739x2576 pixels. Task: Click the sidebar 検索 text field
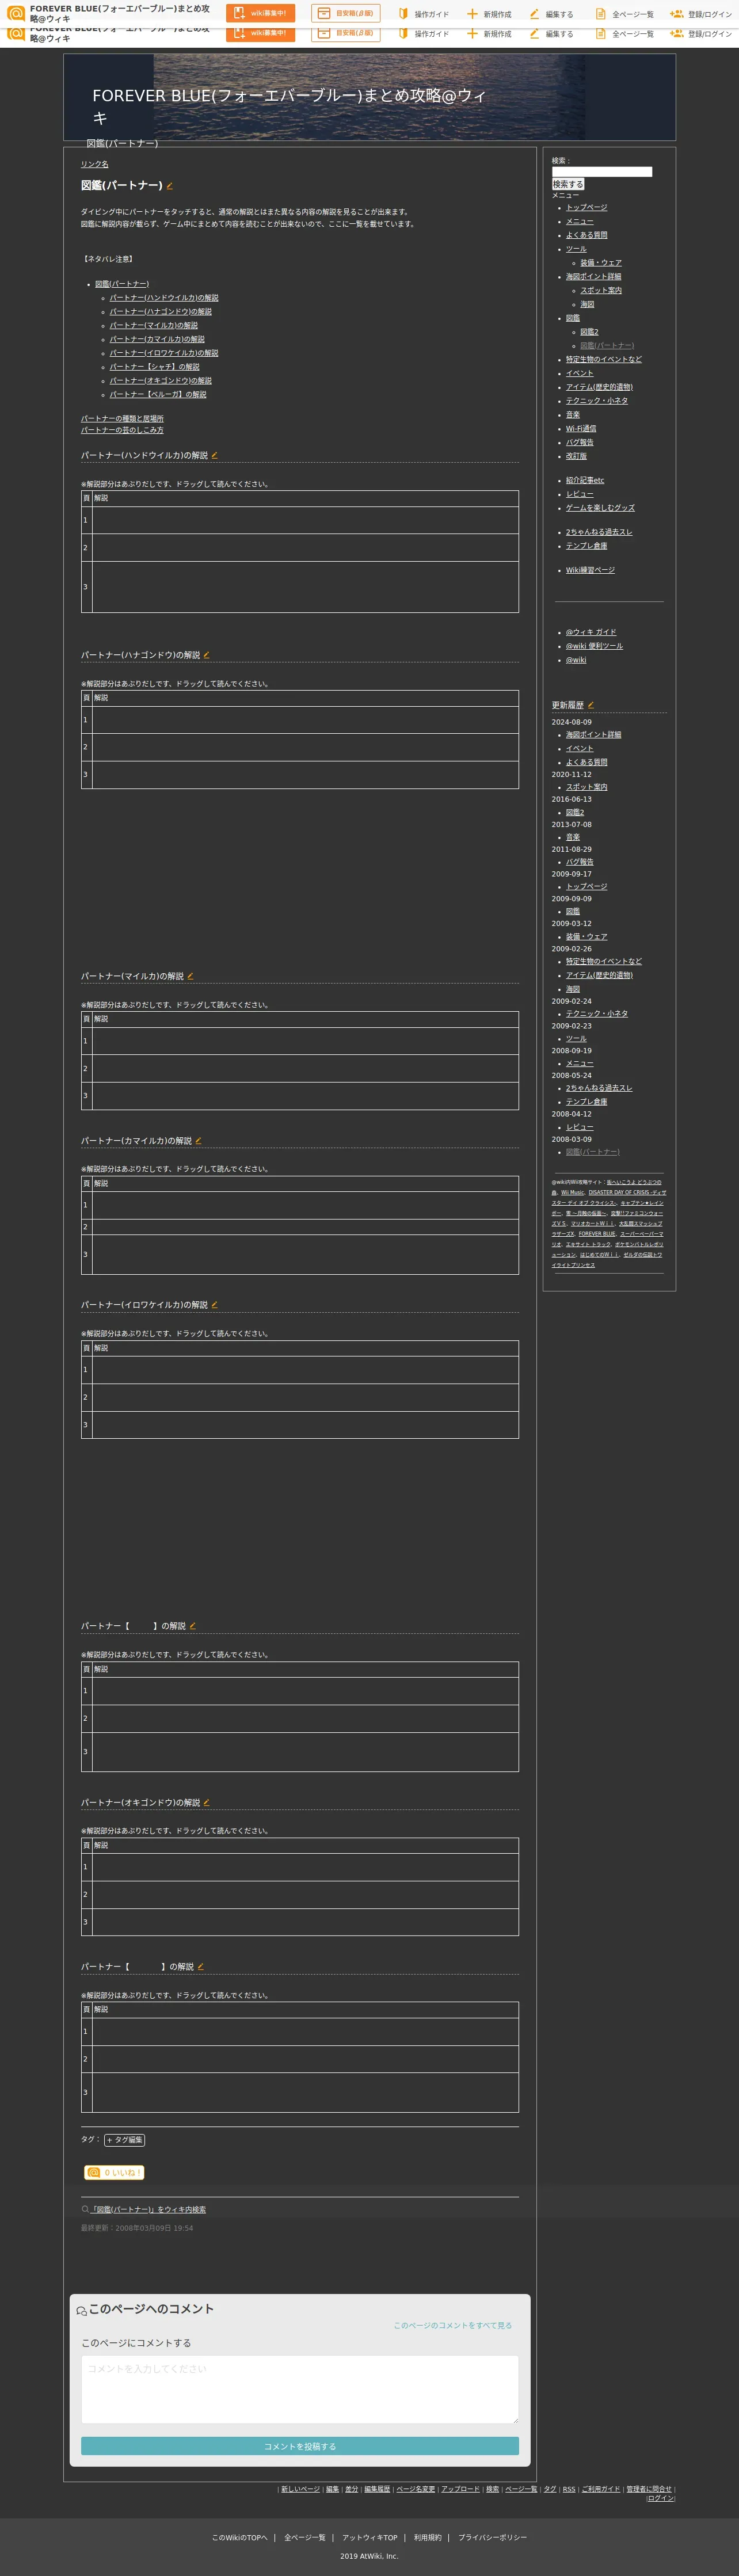[x=602, y=172]
